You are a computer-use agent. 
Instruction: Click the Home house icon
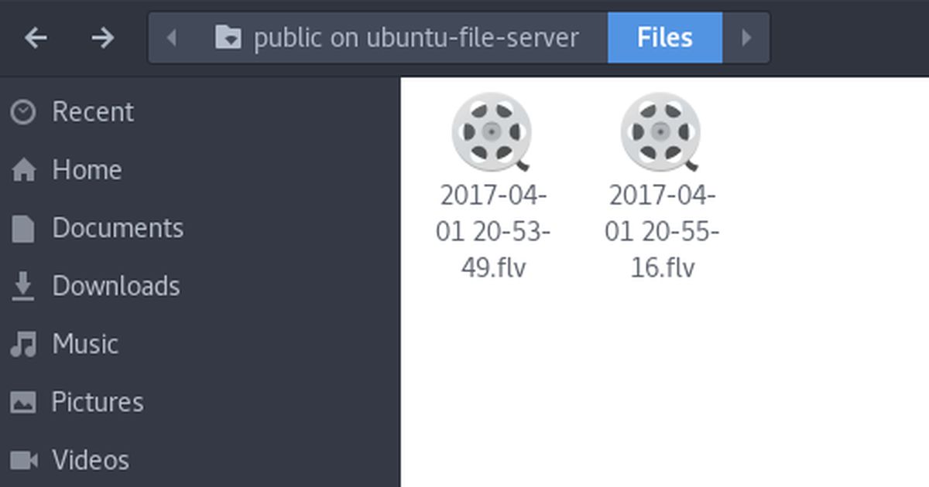pos(23,170)
